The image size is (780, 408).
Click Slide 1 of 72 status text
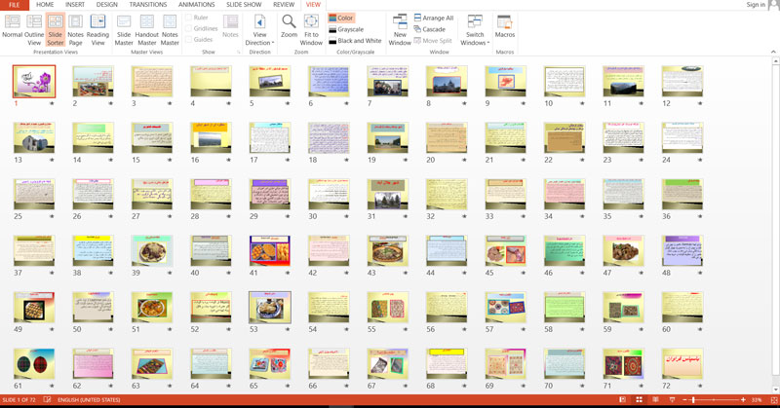19,399
